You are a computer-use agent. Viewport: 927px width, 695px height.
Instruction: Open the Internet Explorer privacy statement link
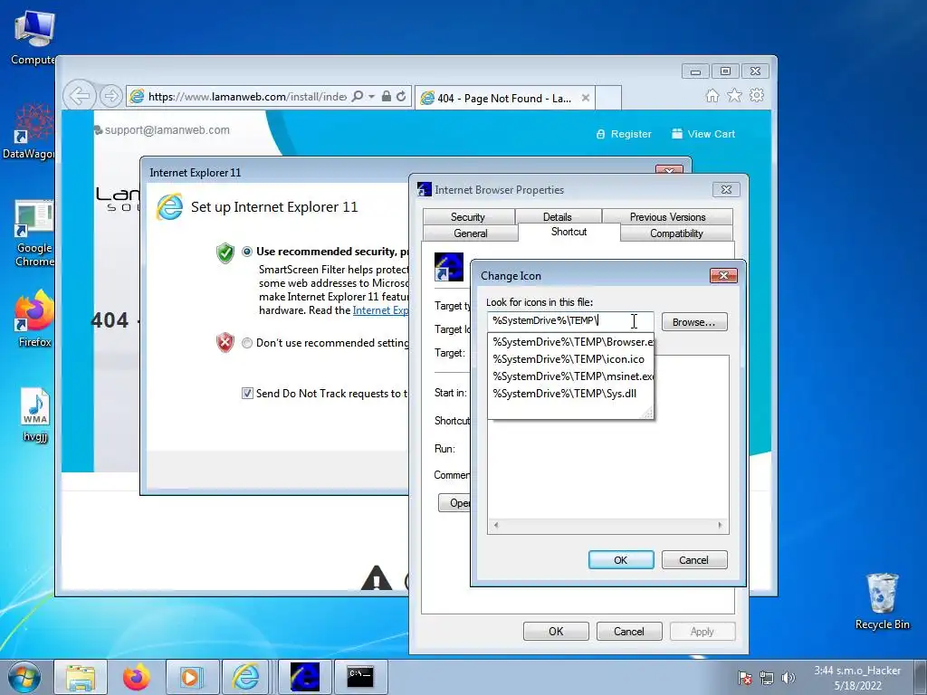click(380, 311)
